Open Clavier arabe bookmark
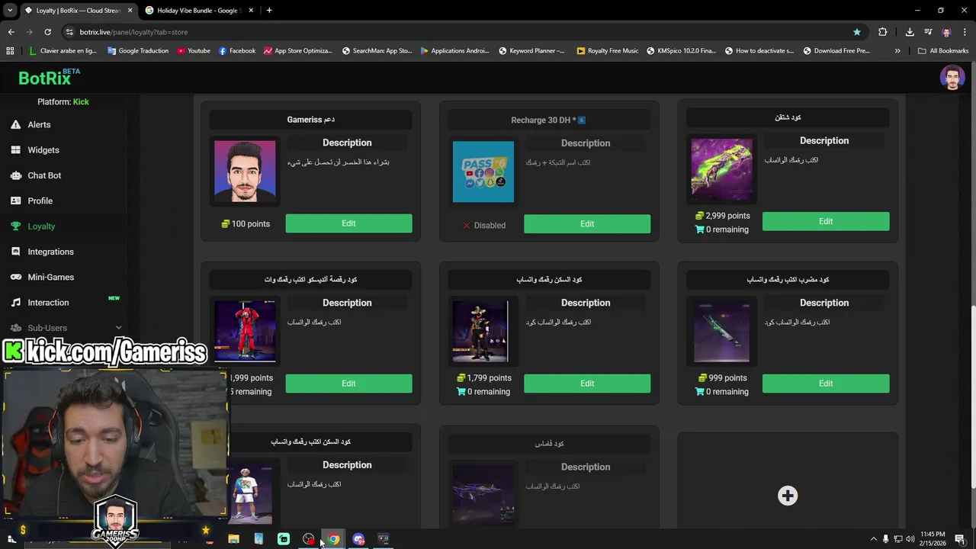The height and width of the screenshot is (549, 976). pos(63,51)
